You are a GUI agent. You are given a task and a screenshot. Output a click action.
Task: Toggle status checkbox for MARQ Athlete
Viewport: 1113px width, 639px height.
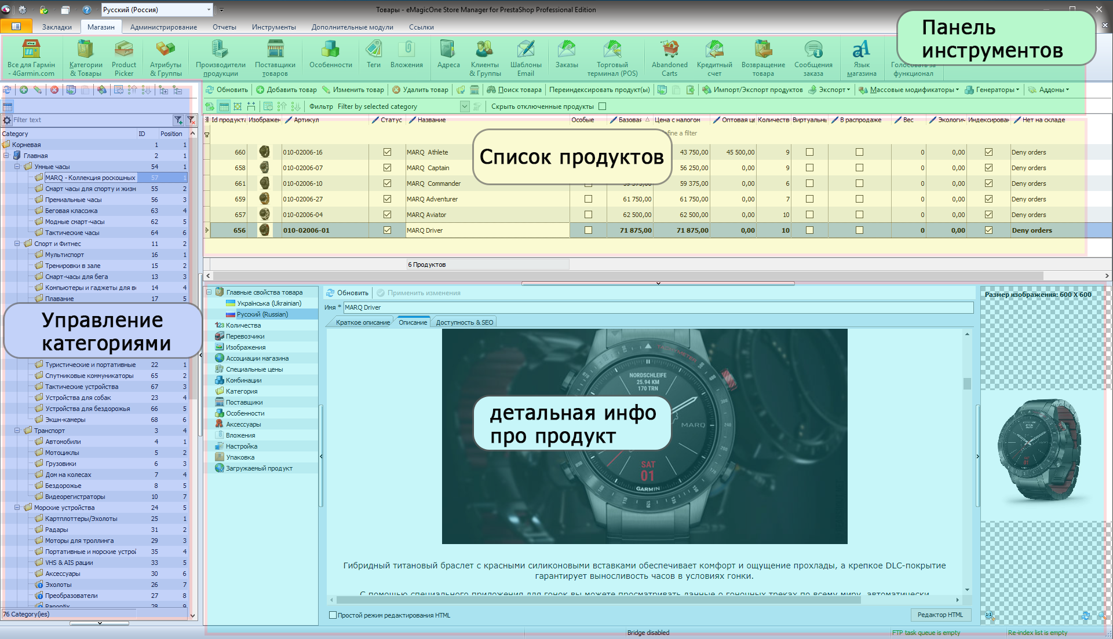[x=387, y=152]
